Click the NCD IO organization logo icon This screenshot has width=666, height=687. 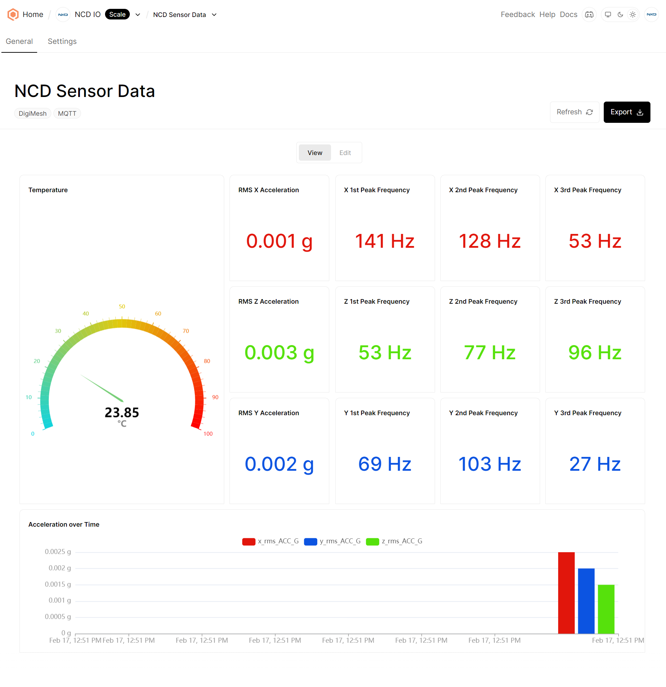[x=63, y=15]
